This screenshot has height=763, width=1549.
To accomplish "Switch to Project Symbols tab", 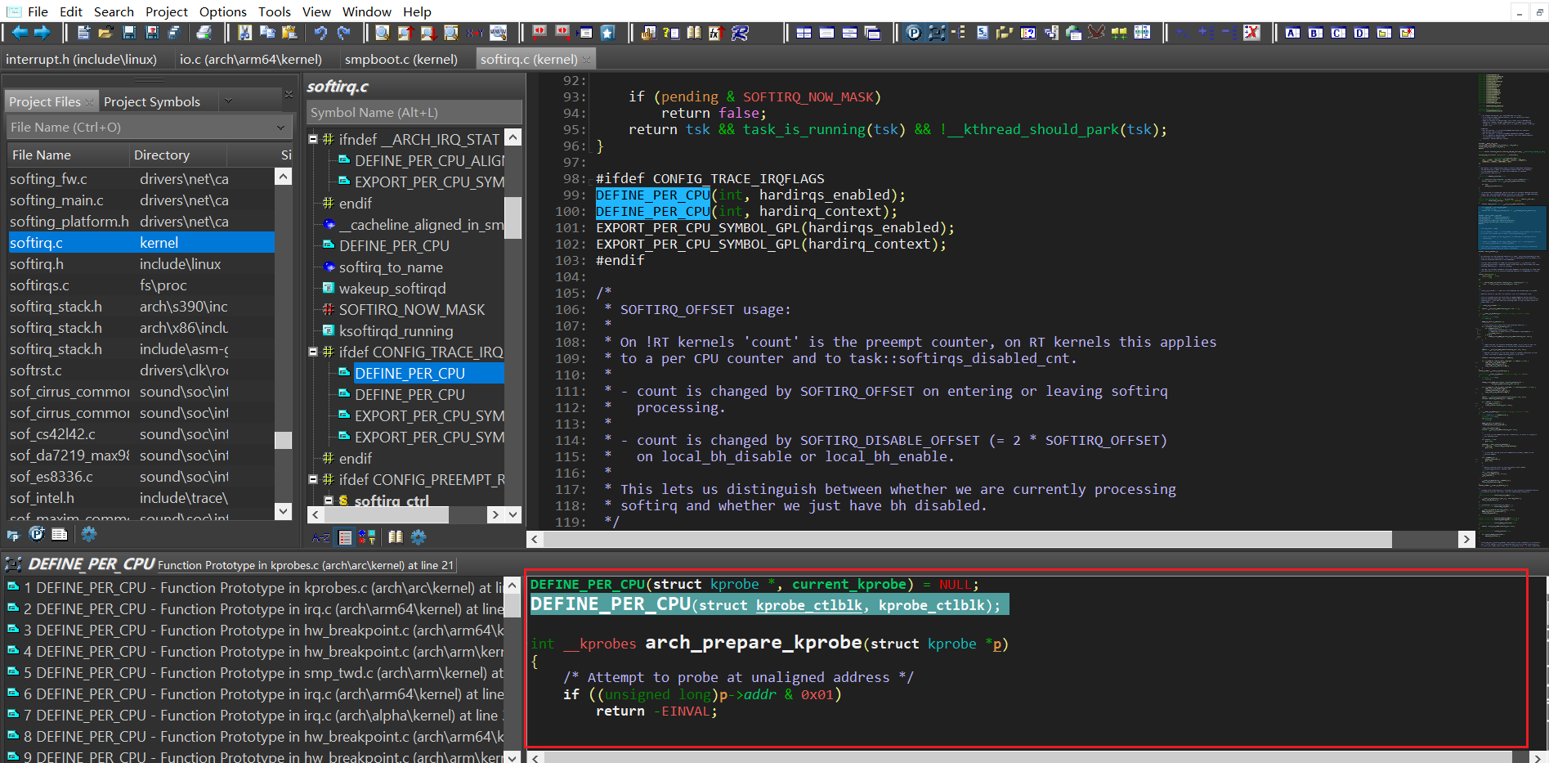I will 152,101.
